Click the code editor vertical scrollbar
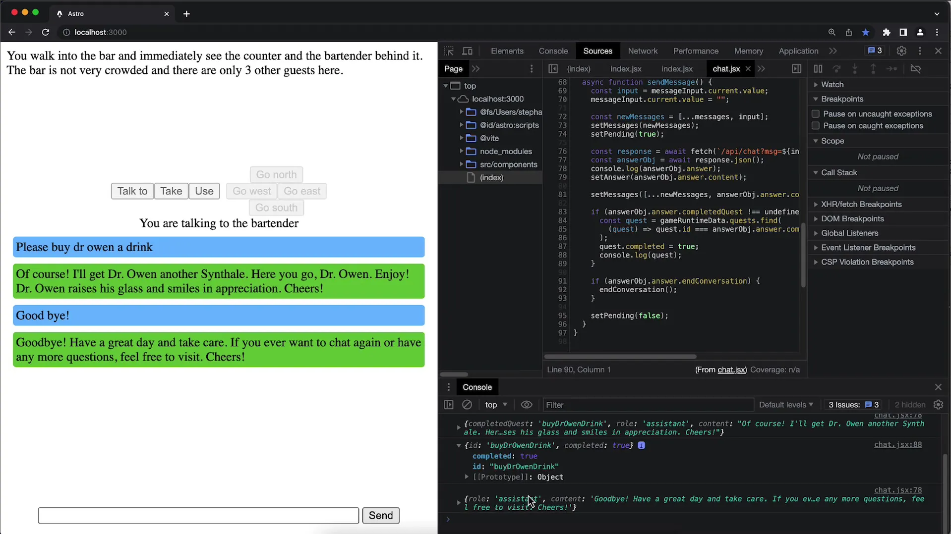The image size is (951, 534). (x=803, y=255)
